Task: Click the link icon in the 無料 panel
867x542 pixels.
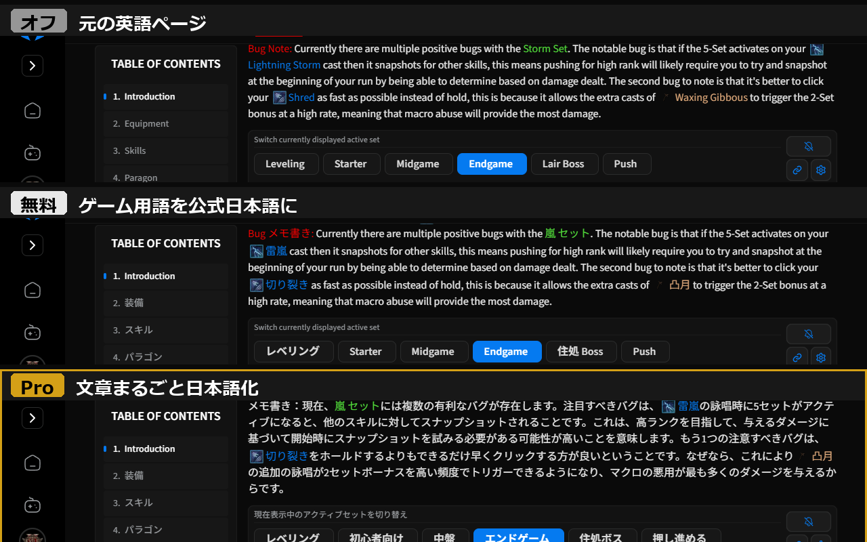Action: point(797,358)
